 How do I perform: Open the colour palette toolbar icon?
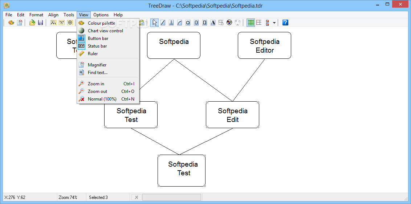coord(11,23)
